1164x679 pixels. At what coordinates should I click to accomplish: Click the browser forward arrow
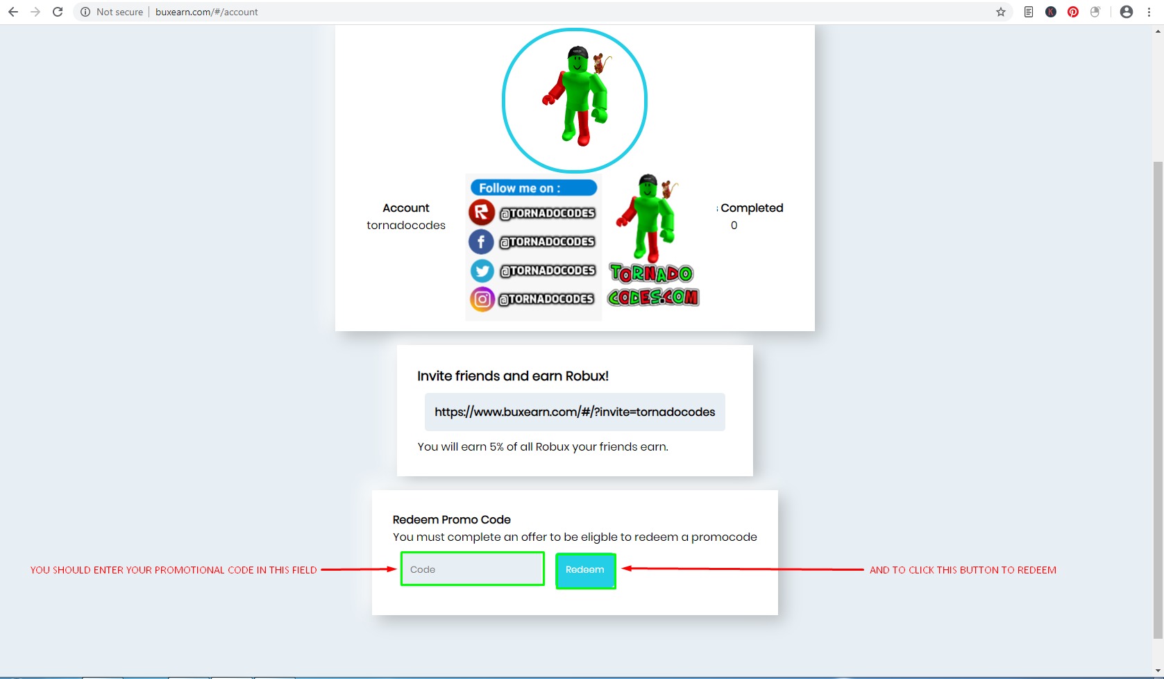[x=35, y=12]
